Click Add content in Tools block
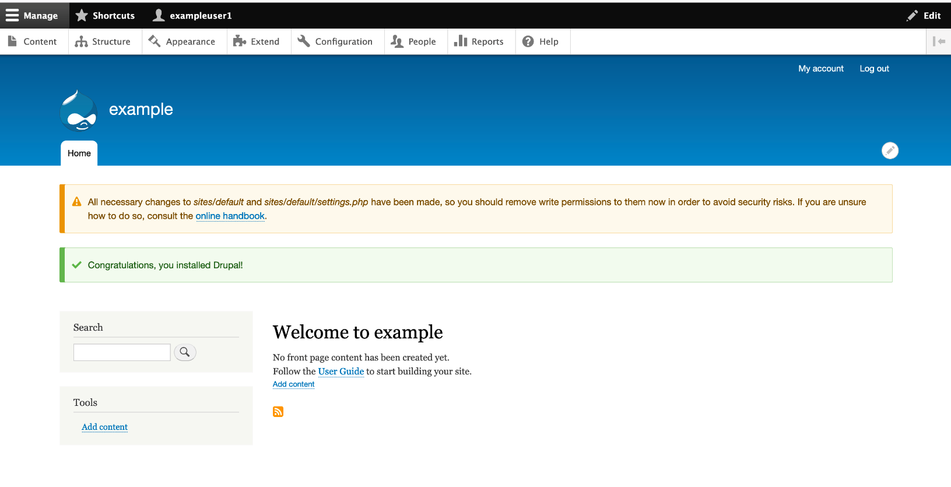951x487 pixels. pyautogui.click(x=105, y=427)
